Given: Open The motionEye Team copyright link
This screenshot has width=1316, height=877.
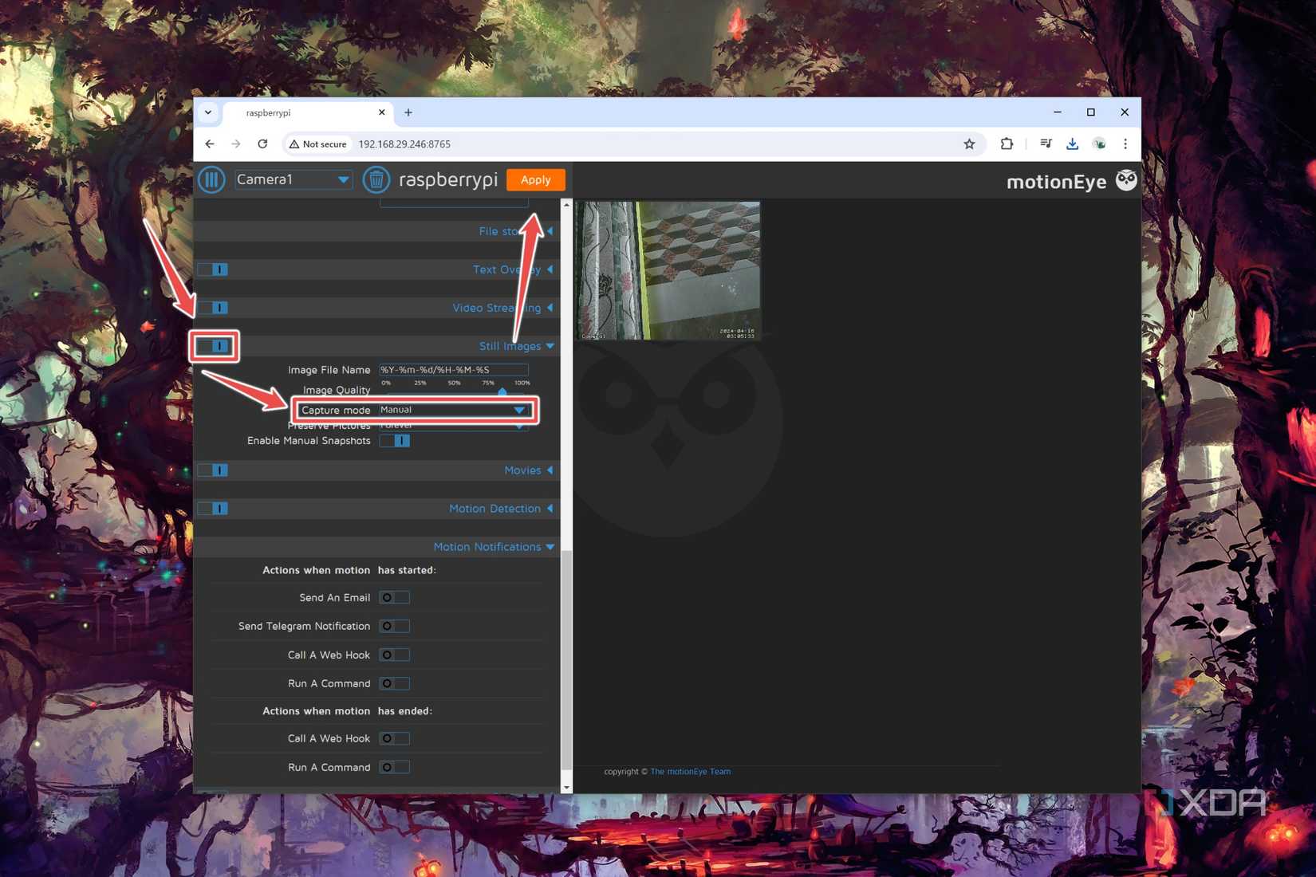Looking at the screenshot, I should (690, 771).
